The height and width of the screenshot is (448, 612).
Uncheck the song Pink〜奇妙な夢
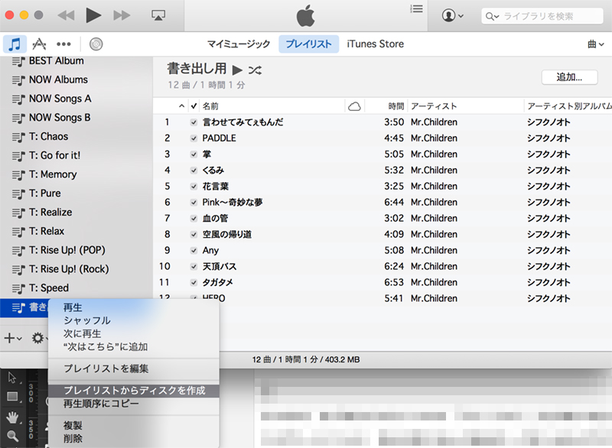[x=194, y=203]
